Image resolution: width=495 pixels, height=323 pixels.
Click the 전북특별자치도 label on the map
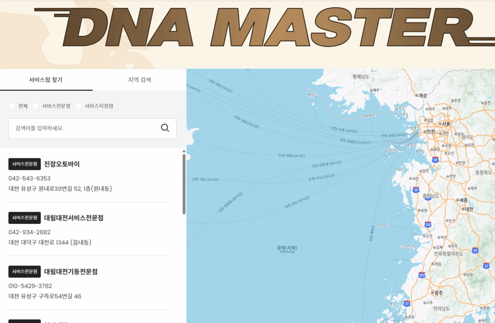click(x=448, y=254)
